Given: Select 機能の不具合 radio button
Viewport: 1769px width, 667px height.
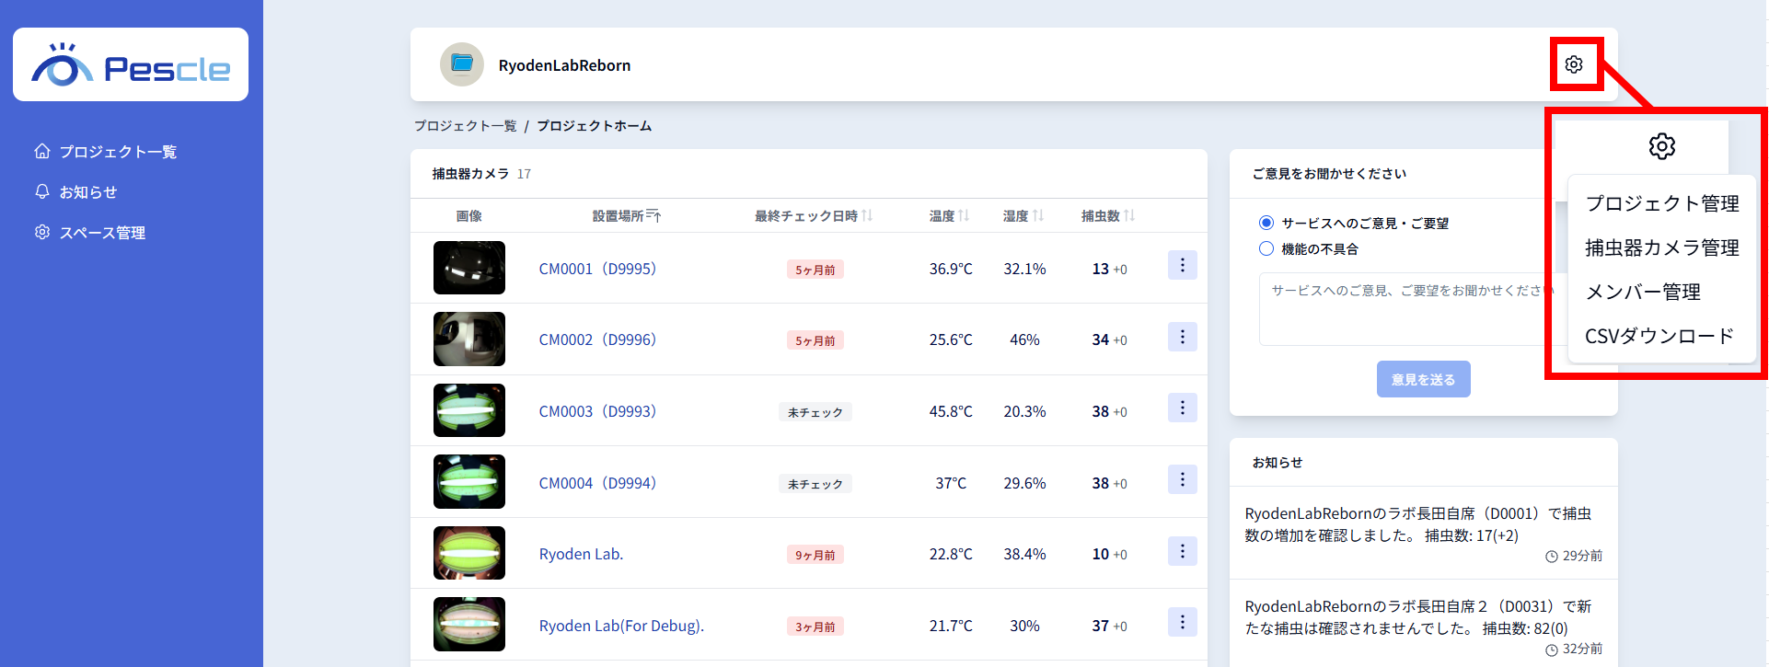Looking at the screenshot, I should click(x=1266, y=248).
